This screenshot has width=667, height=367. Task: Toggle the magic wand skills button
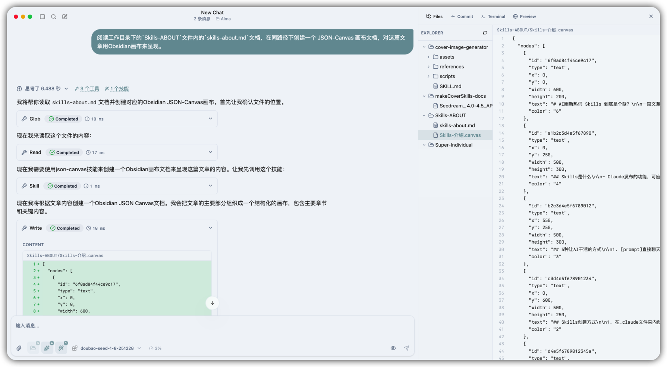[61, 348]
